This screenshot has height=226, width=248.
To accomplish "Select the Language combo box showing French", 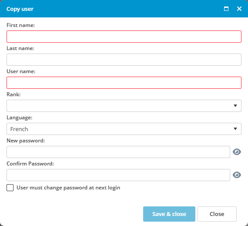I will [124, 129].
